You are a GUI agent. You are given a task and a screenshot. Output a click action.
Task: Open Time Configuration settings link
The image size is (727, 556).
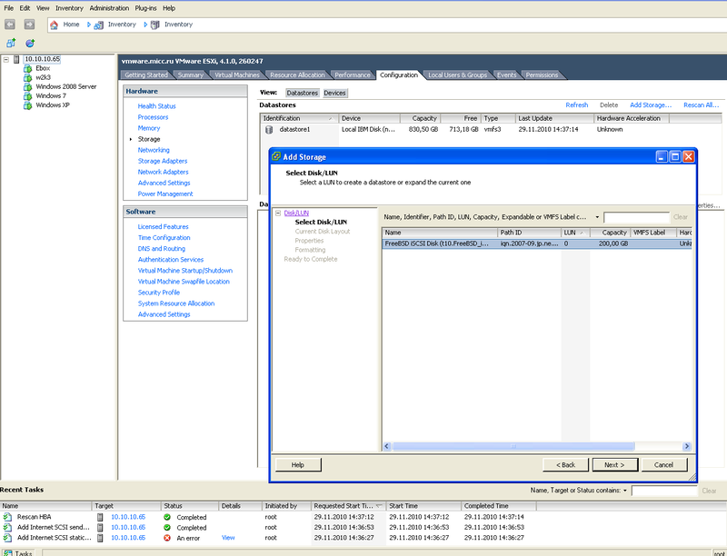(164, 238)
